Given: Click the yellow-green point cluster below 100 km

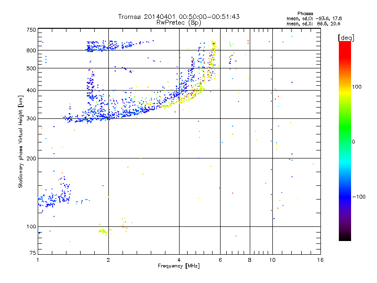Looking at the screenshot, I should coord(103,232).
